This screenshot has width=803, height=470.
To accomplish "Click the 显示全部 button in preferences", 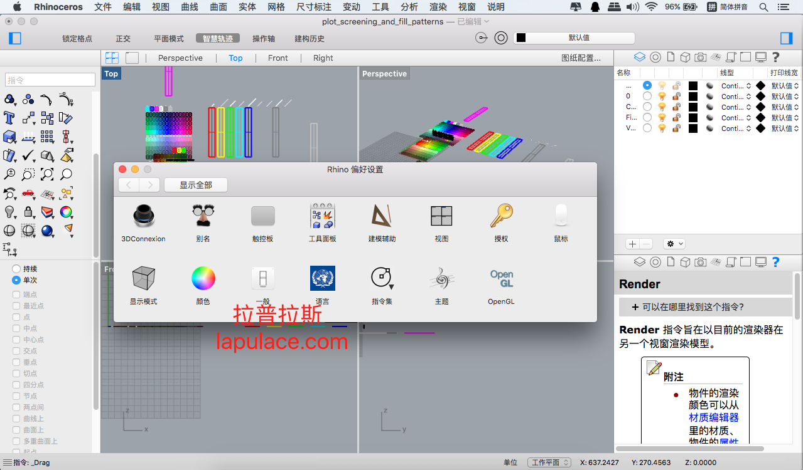I will (x=196, y=185).
